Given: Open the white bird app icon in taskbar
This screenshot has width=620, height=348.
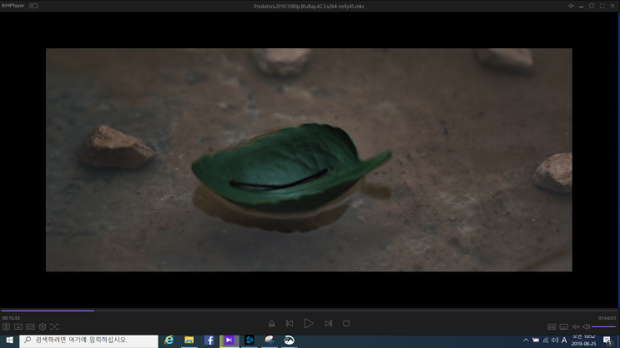Looking at the screenshot, I should click(x=289, y=341).
